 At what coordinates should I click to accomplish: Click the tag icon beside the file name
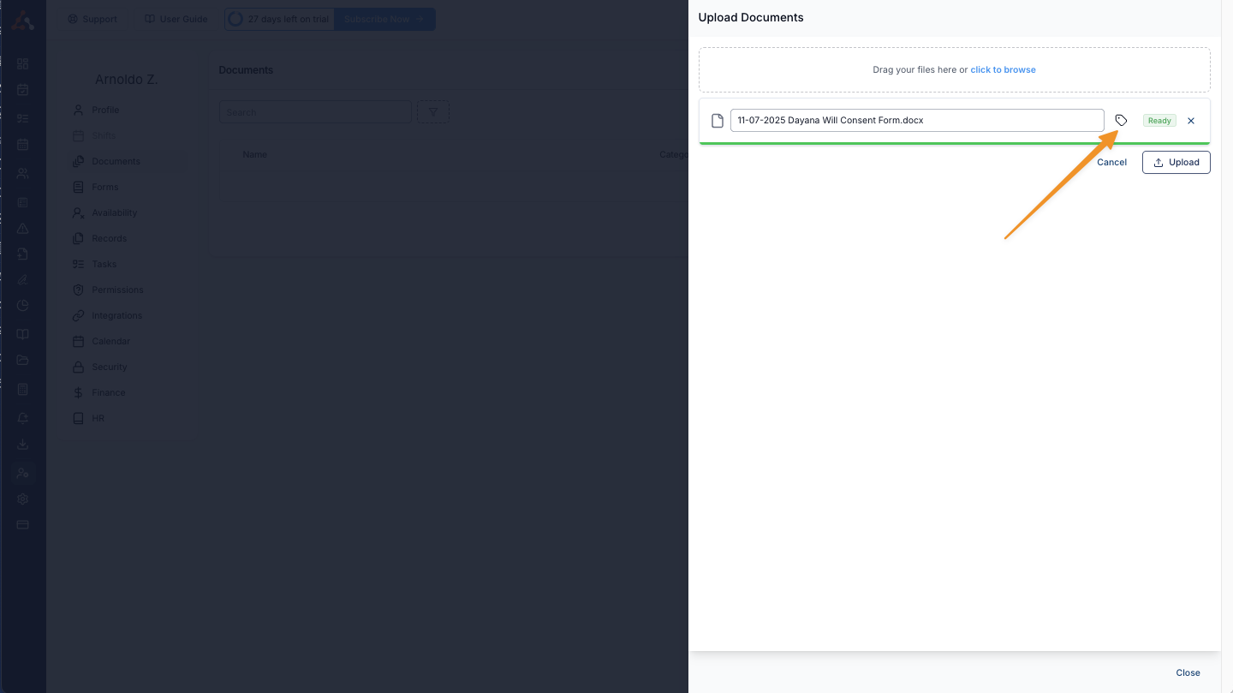coord(1121,121)
